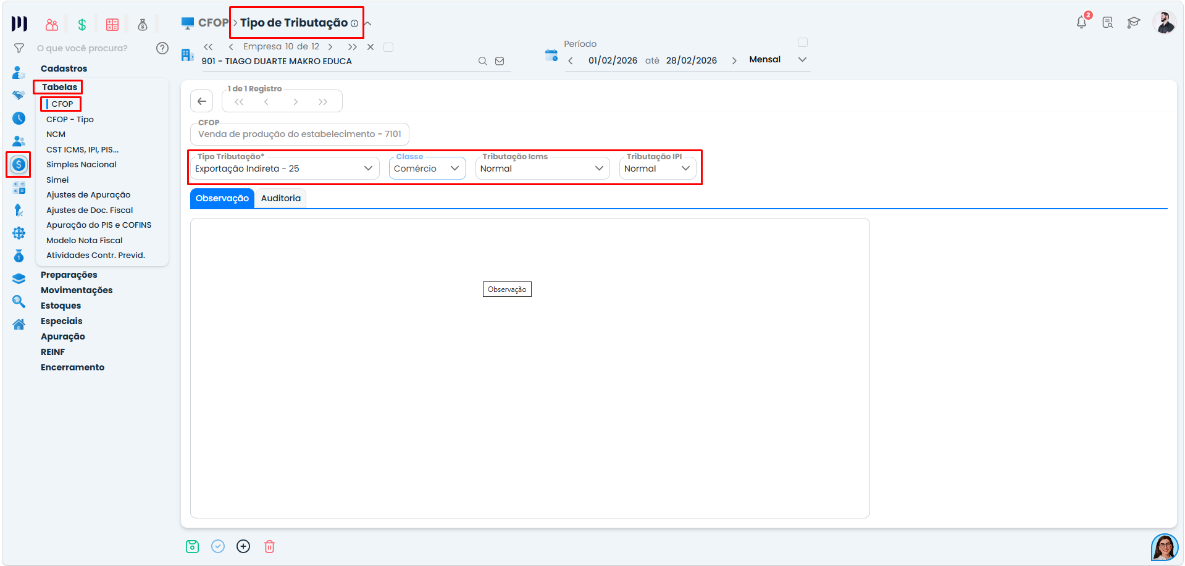Select the Observação tab
Screen dimensions: 1185x566
point(222,198)
